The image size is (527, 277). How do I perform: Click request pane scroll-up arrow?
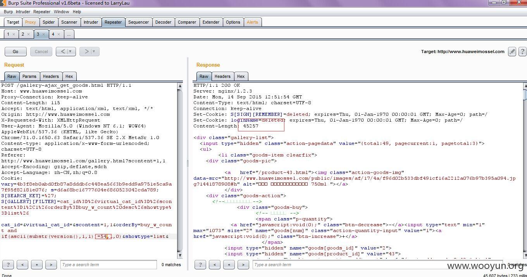(x=180, y=86)
